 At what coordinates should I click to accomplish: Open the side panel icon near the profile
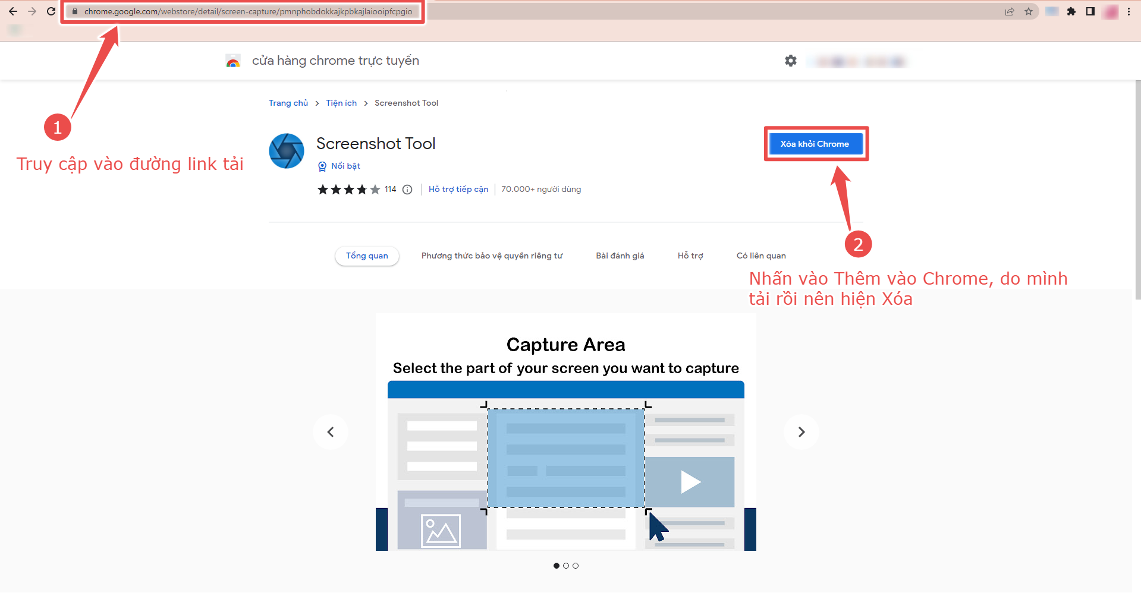[x=1091, y=11]
